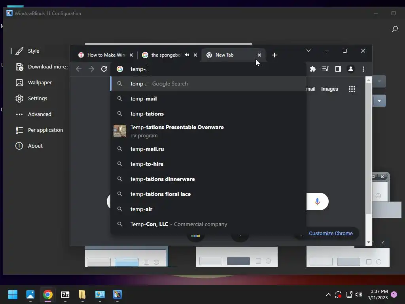Click Chrome forward arrow button

[91, 69]
